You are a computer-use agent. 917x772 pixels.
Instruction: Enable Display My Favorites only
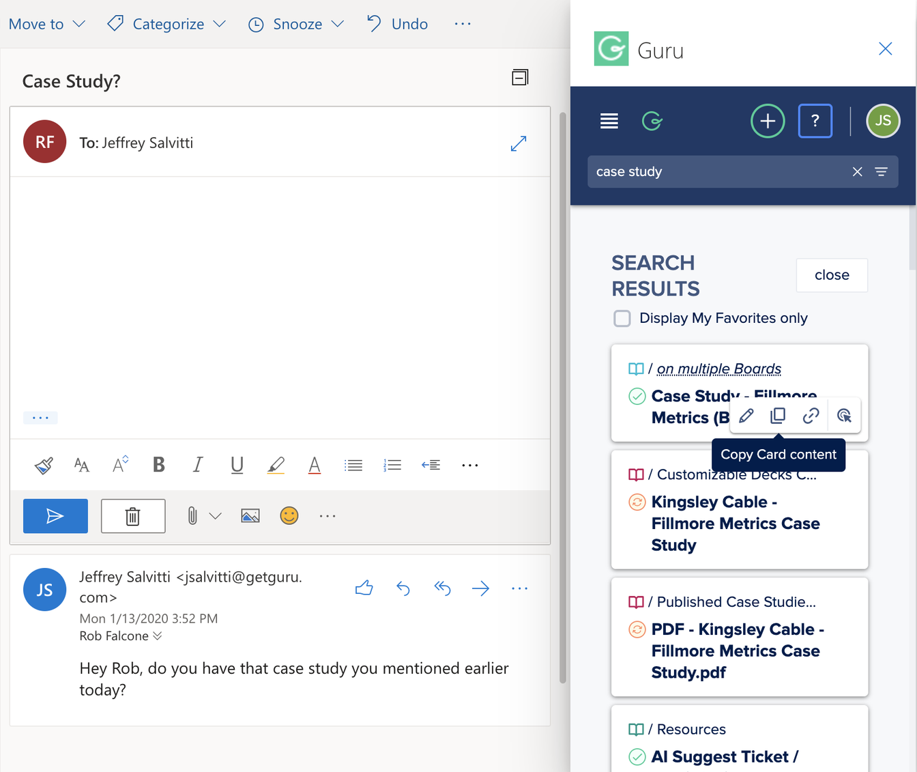pos(622,318)
